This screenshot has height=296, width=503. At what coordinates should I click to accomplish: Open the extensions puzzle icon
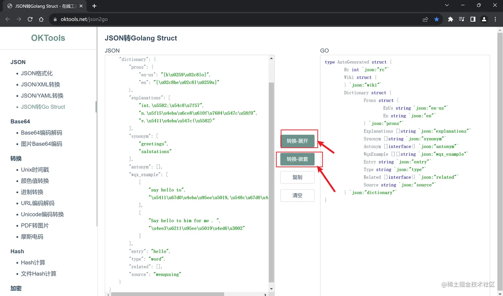click(x=450, y=19)
